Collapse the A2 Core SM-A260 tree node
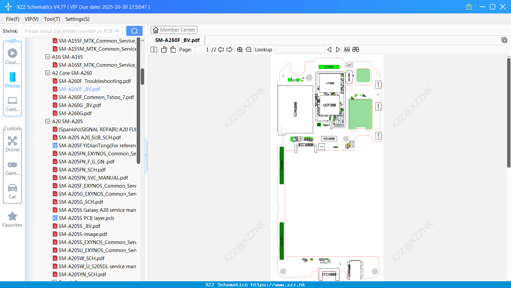 (48, 73)
